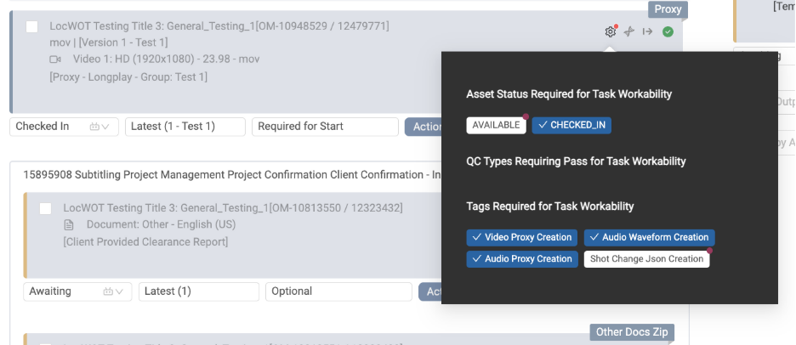
Task: Click the green checkmark status icon
Action: click(x=668, y=32)
